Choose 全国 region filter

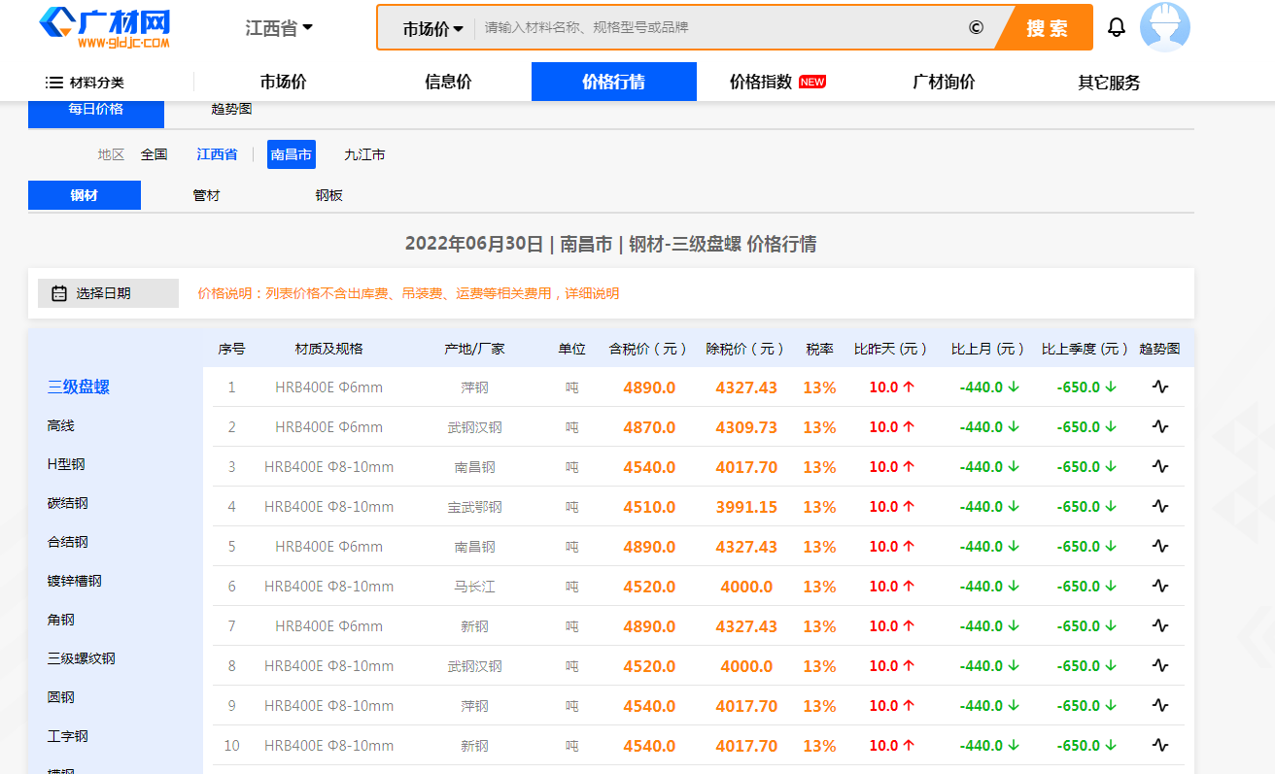[x=154, y=154]
